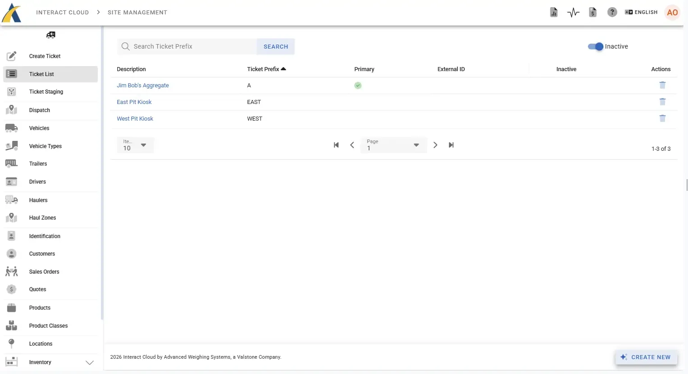The width and height of the screenshot is (688, 374).
Task: Click the invoice dollar document icon
Action: pyautogui.click(x=592, y=13)
